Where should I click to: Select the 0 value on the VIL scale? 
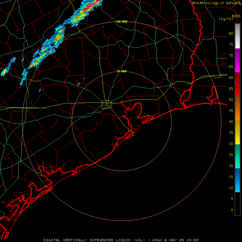click(232, 210)
